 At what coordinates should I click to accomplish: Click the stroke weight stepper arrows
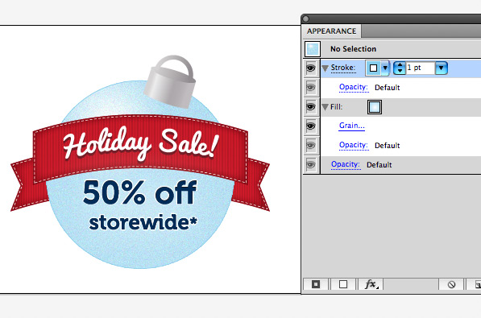(x=400, y=68)
